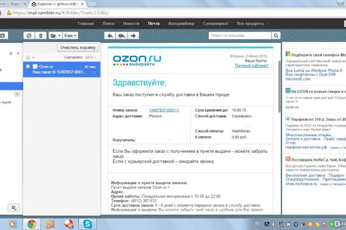346x230 pixels.
Task: Click the search magnifier icon
Action: coord(275,36)
